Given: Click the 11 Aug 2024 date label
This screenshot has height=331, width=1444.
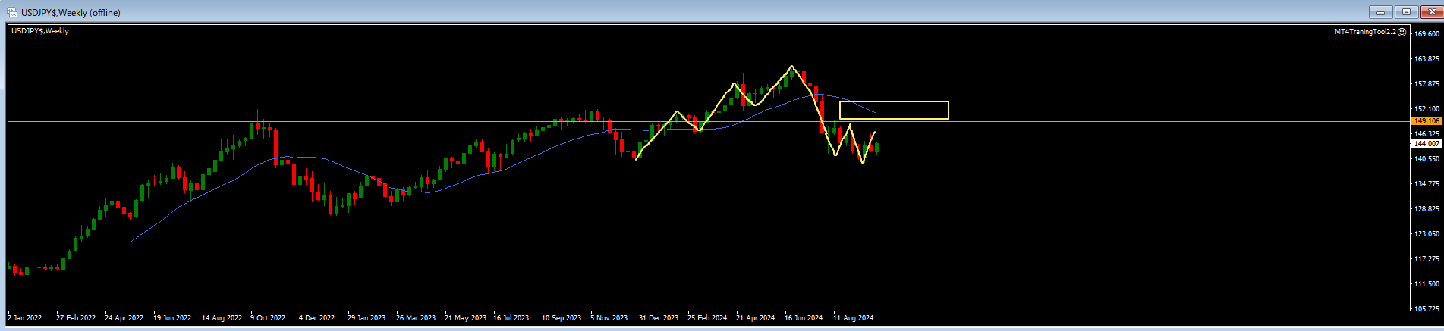Looking at the screenshot, I should point(853,318).
